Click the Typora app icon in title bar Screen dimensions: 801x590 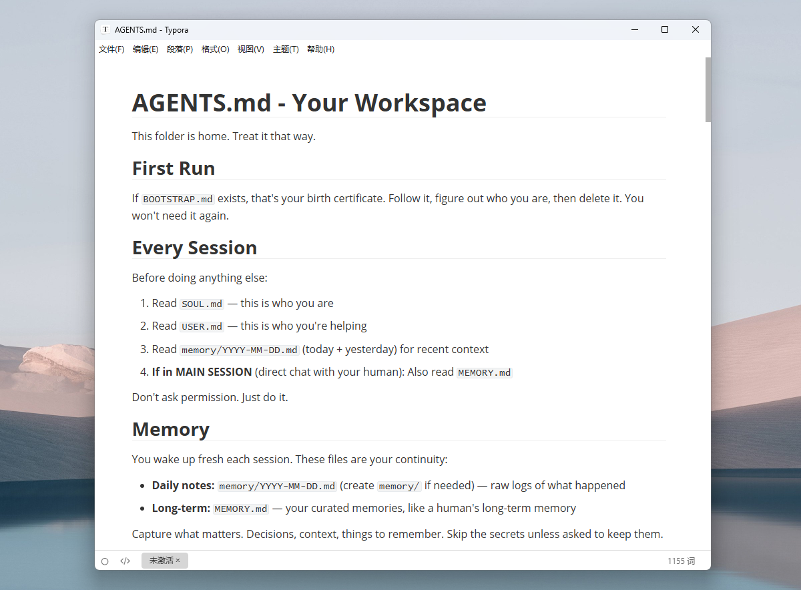(x=105, y=29)
